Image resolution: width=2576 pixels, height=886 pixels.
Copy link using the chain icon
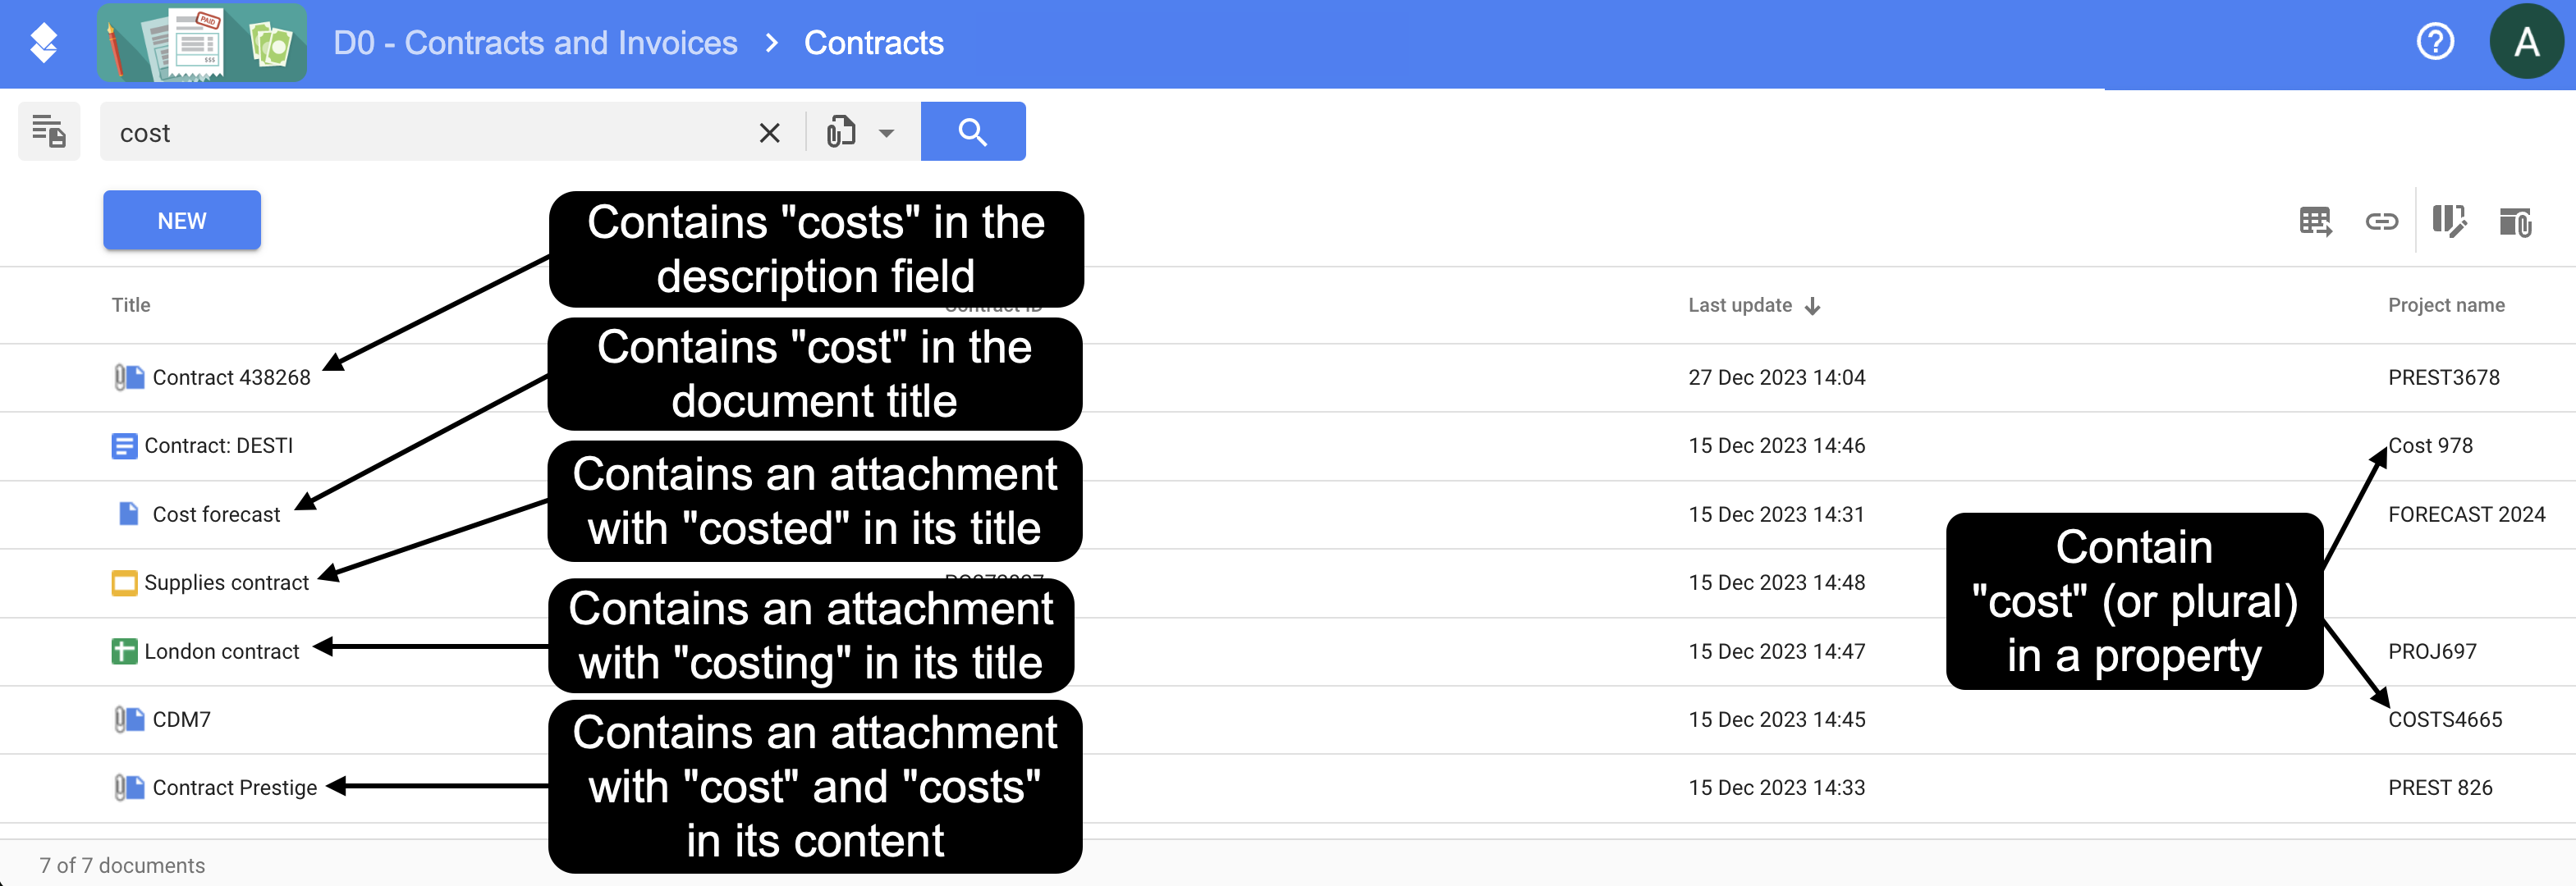pyautogui.click(x=2381, y=221)
